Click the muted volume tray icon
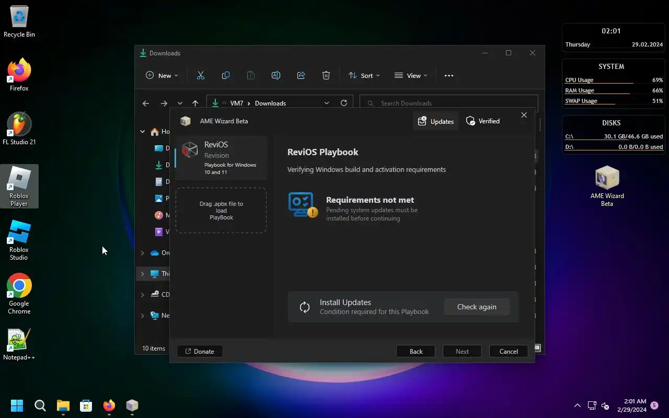Viewport: 669px width, 418px height. [x=605, y=405]
